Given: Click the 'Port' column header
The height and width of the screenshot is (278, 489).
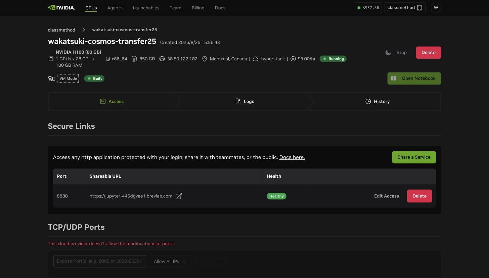Looking at the screenshot, I should point(62,176).
